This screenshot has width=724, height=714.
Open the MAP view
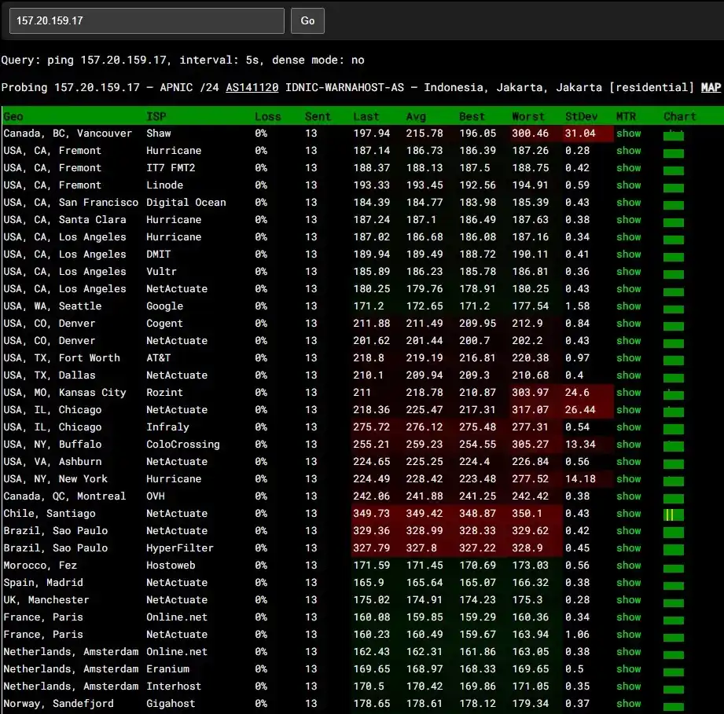[x=711, y=87]
